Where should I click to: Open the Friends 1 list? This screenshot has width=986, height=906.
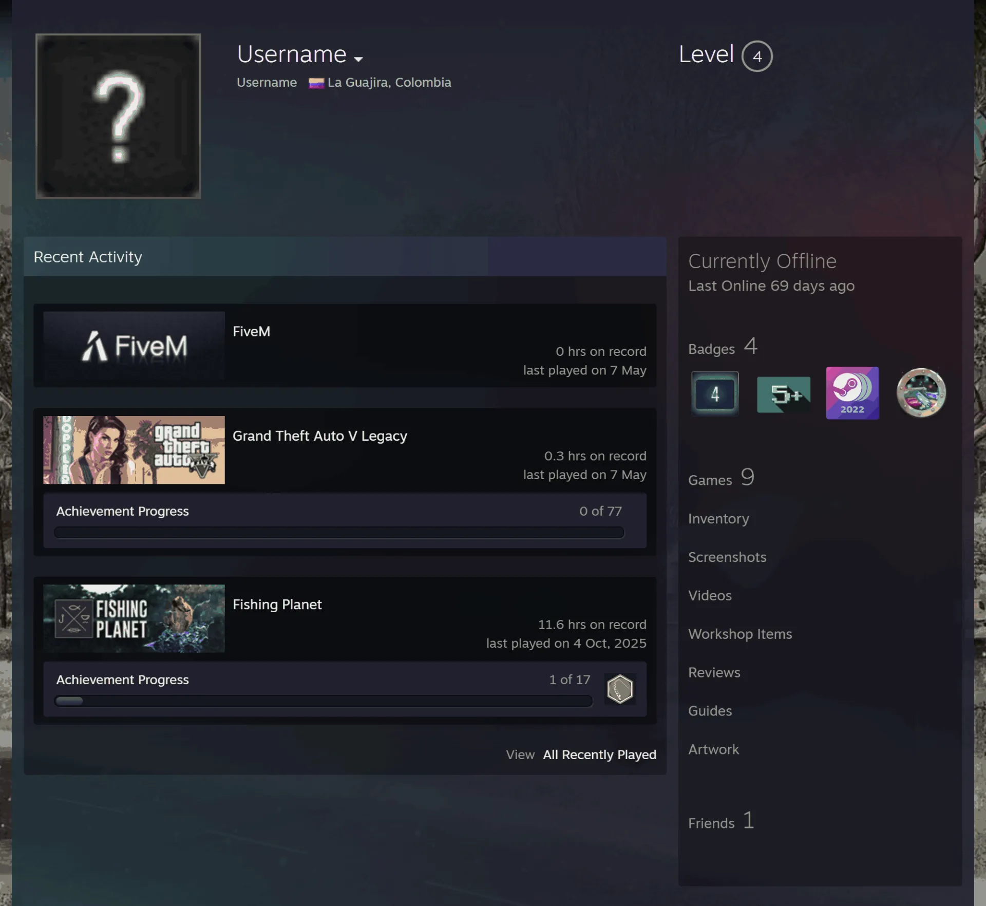click(x=721, y=821)
